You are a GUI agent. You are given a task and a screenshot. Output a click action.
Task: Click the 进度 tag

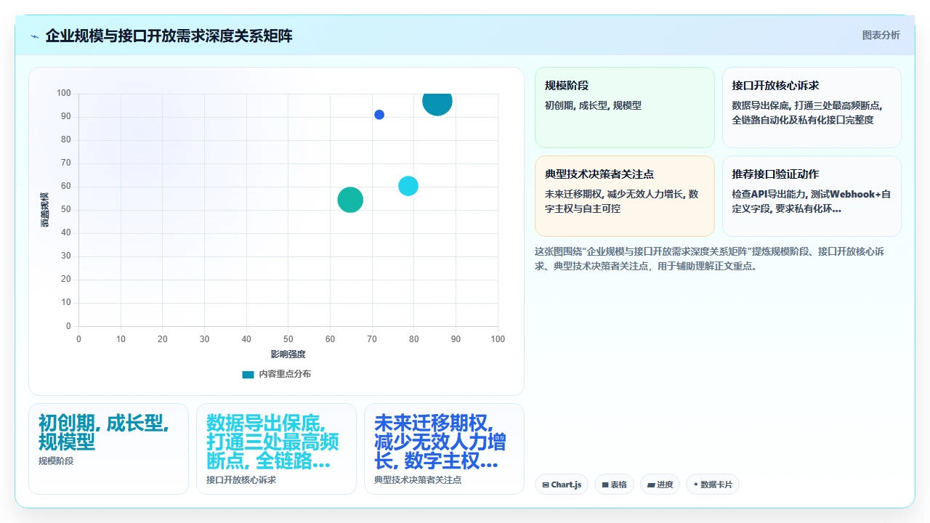(660, 485)
